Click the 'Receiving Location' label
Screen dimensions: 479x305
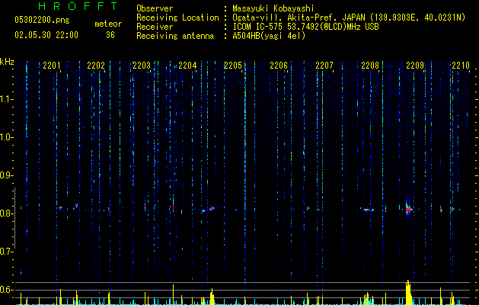[x=177, y=18]
